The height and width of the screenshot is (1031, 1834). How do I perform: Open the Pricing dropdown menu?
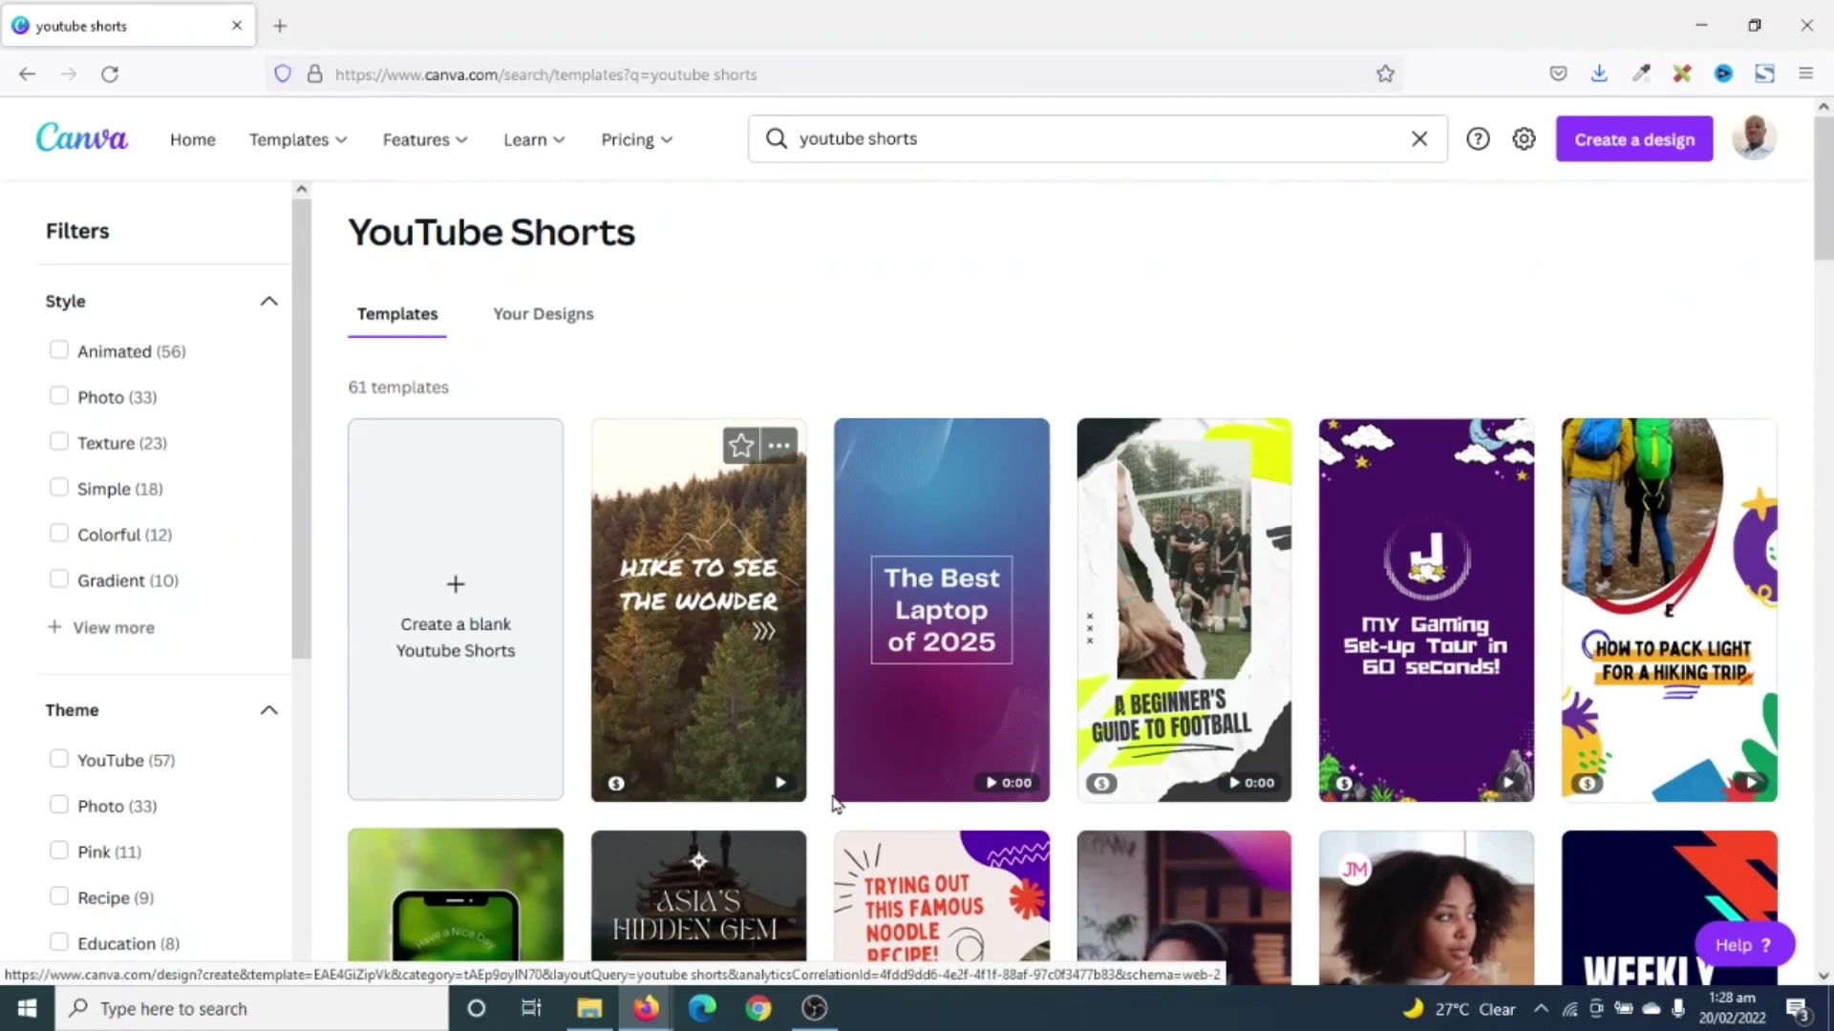point(636,139)
